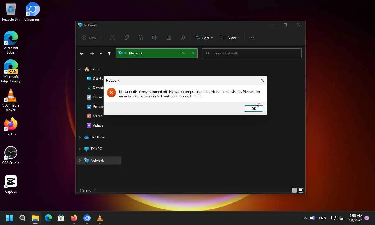Click the Copy icon in toolbar
Viewport: 375px width, 225px height.
coord(126,37)
